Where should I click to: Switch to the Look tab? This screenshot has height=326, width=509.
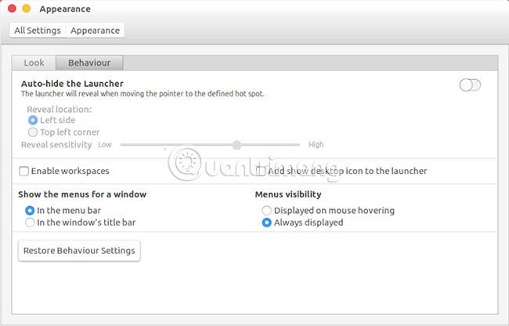34,63
